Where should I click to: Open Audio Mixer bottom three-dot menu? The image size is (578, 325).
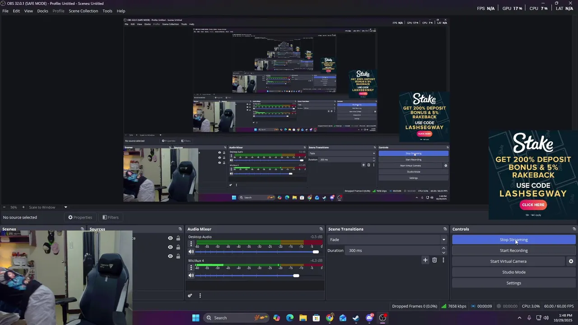click(x=200, y=296)
